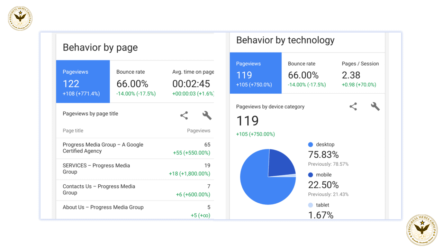The height and width of the screenshot is (249, 443).
Task: Select Pageviews 122 tab in Behavior by page
Action: tap(83, 82)
